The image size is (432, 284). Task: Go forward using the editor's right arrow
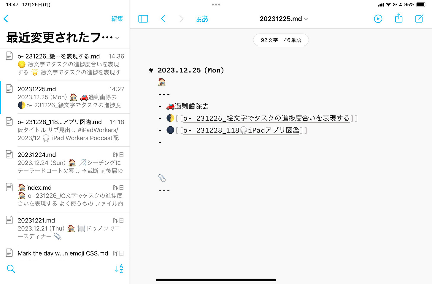pos(181,19)
